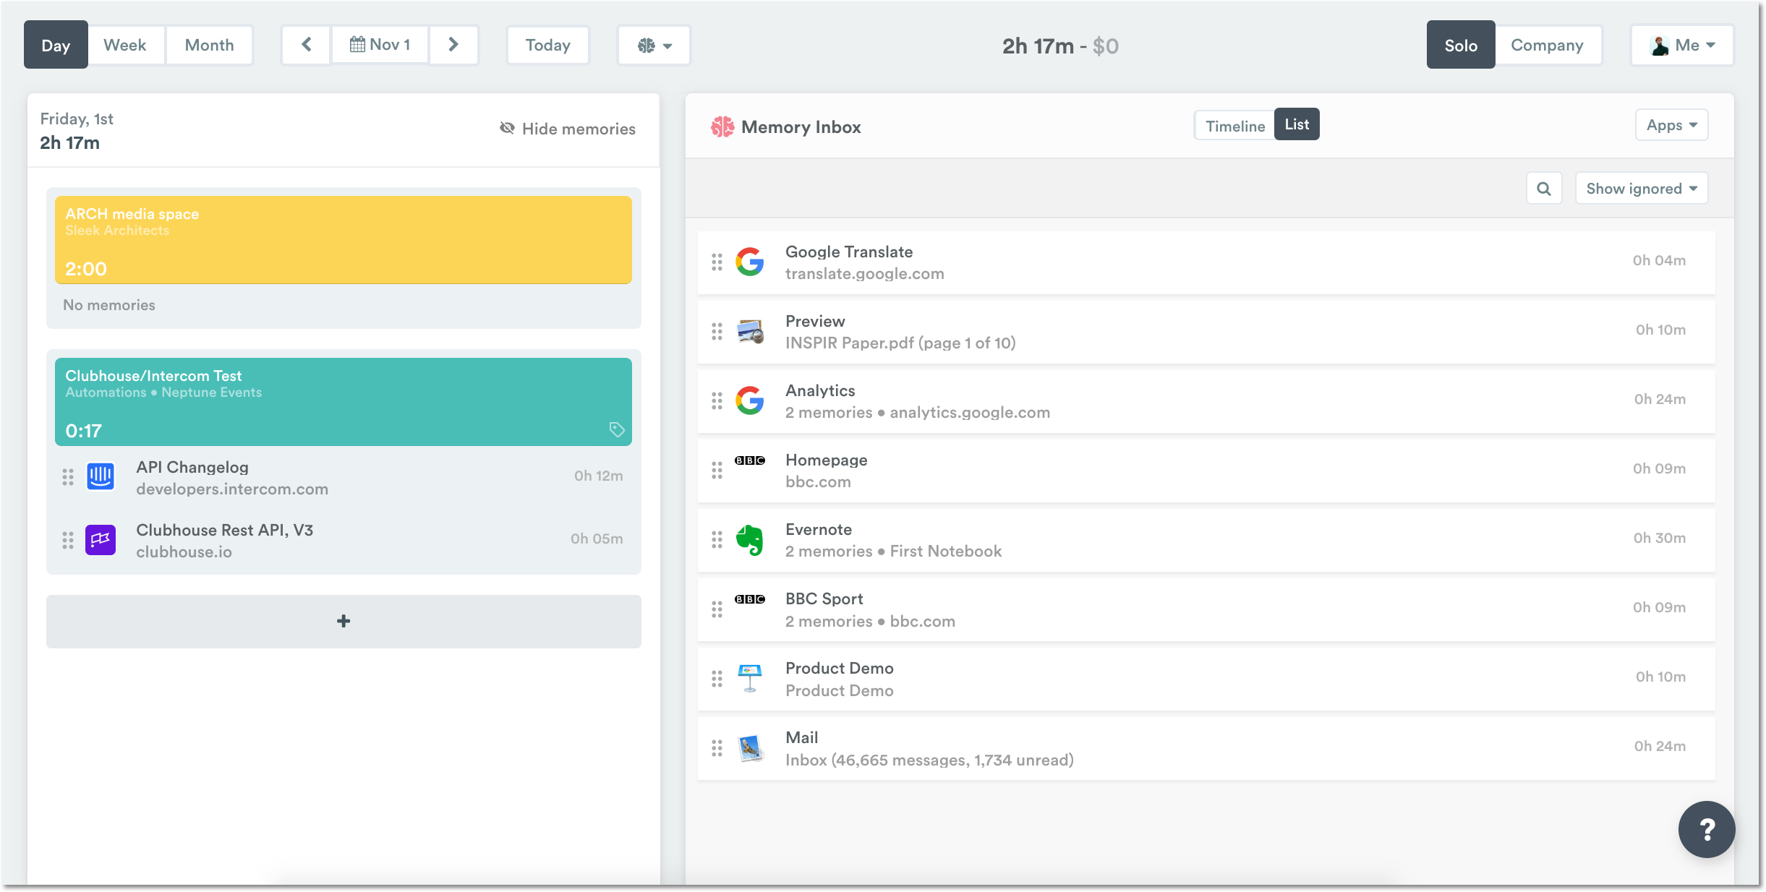Image resolution: width=1766 pixels, height=892 pixels.
Task: Click the plus button to add new entry
Action: click(344, 620)
